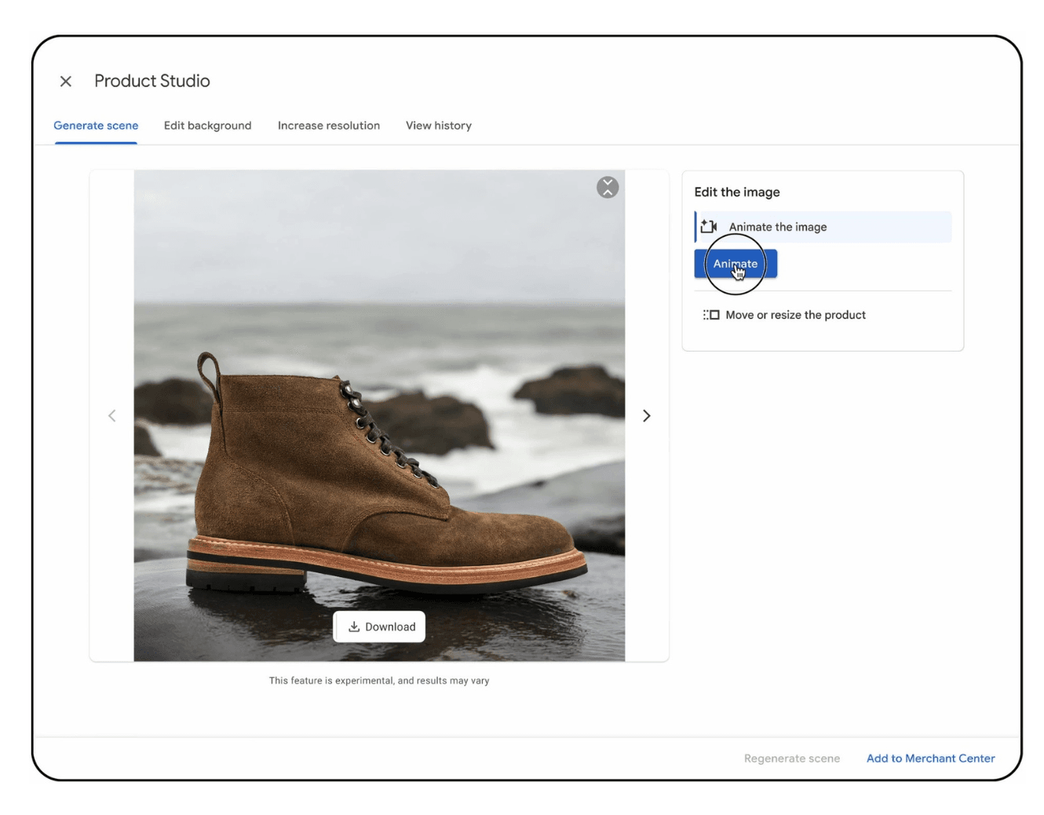Viewport: 1044px width, 815px height.
Task: Remove the image using the X icon
Action: pos(607,188)
